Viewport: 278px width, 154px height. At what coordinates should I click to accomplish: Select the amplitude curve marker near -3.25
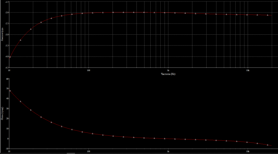point(20,40)
